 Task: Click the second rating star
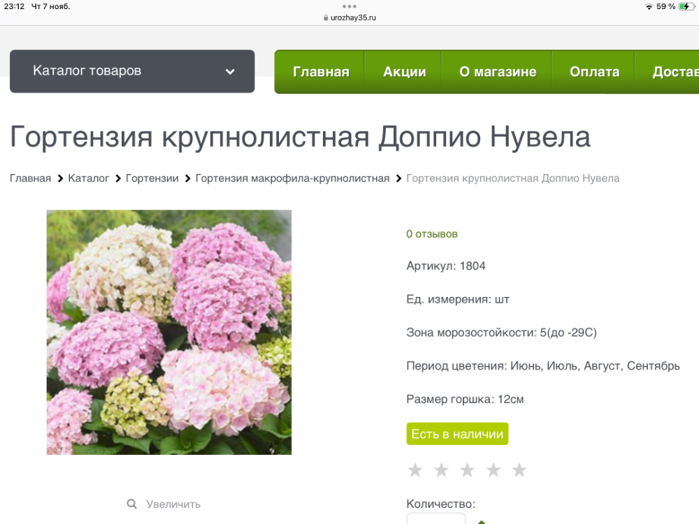click(441, 470)
